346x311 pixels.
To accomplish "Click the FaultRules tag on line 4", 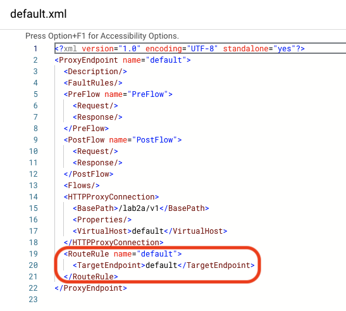I will coord(93,83).
